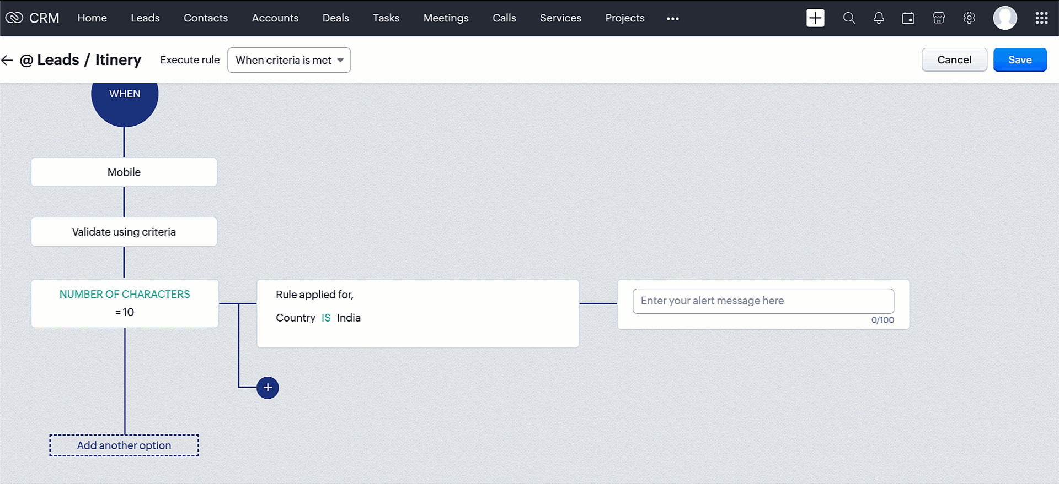
Task: Add a new criteria branch with plus
Action: click(x=268, y=388)
